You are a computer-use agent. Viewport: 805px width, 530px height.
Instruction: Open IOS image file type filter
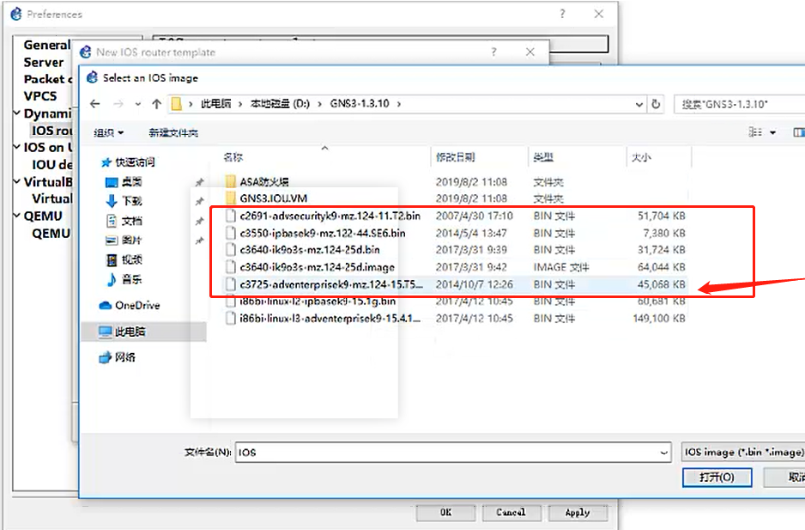[x=743, y=453]
